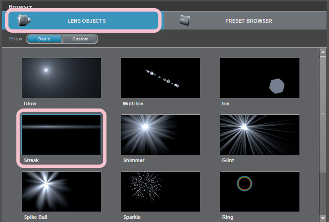The height and width of the screenshot is (222, 329).
Task: Click the Spike Ball label text
Action: 35,217
